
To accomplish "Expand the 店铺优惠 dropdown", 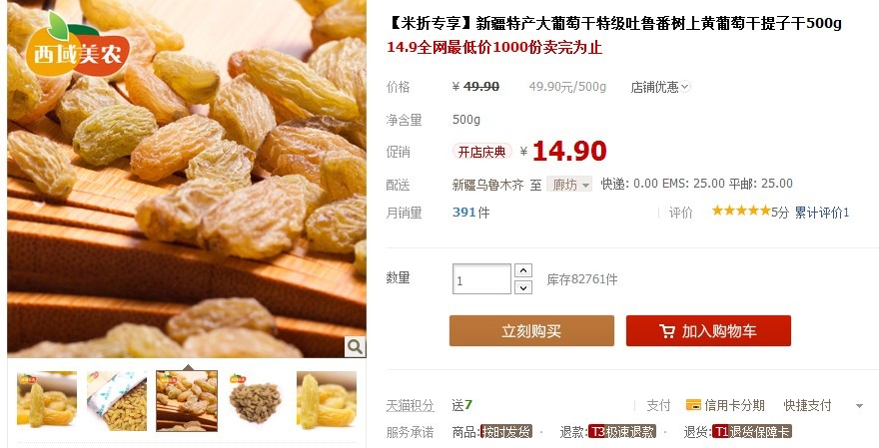I will coord(660,87).
